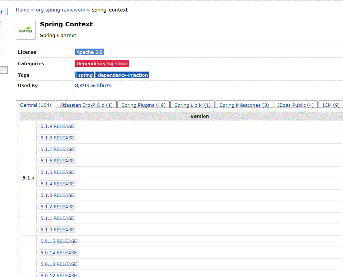This screenshot has height=277, width=343.
Task: Click the dependency-injection tag
Action: point(122,75)
